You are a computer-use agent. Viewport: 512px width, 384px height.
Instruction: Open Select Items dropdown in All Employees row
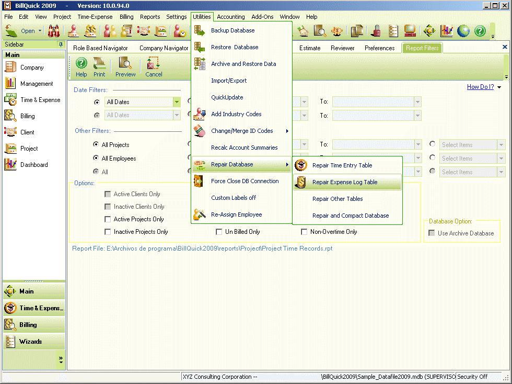tap(501, 159)
